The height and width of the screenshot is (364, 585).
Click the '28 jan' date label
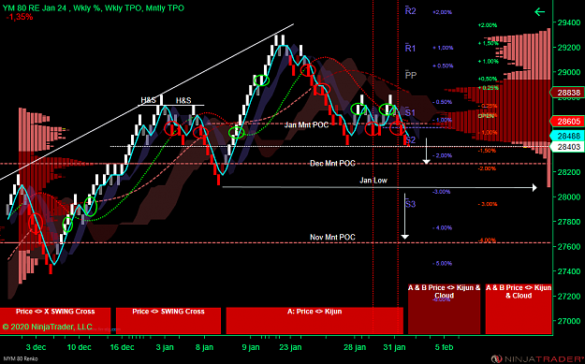point(355,347)
